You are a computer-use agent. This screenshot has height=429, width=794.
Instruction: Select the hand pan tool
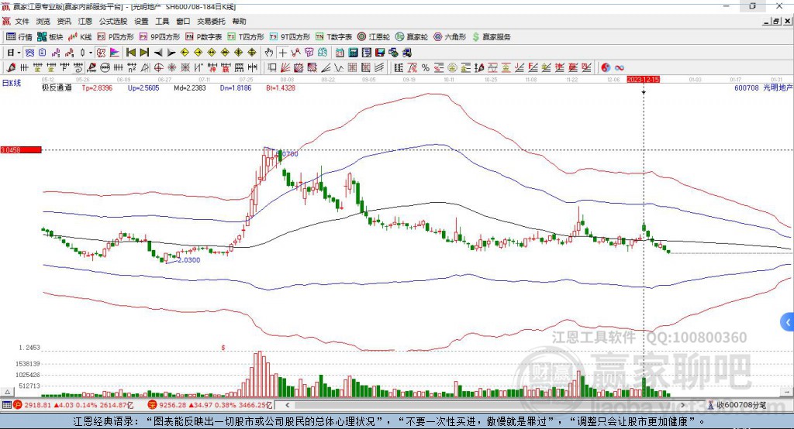[x=268, y=53]
